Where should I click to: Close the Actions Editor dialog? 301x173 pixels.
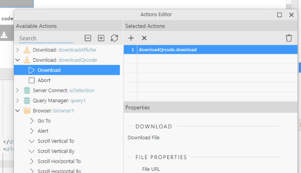tap(292, 15)
